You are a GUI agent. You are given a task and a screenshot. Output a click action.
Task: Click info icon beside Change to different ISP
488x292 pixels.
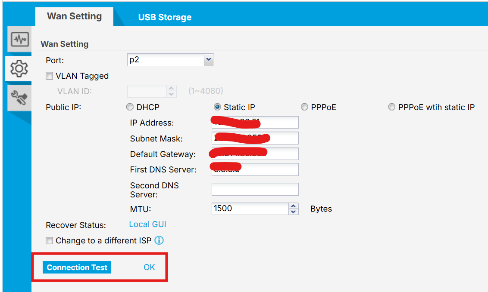coord(159,240)
